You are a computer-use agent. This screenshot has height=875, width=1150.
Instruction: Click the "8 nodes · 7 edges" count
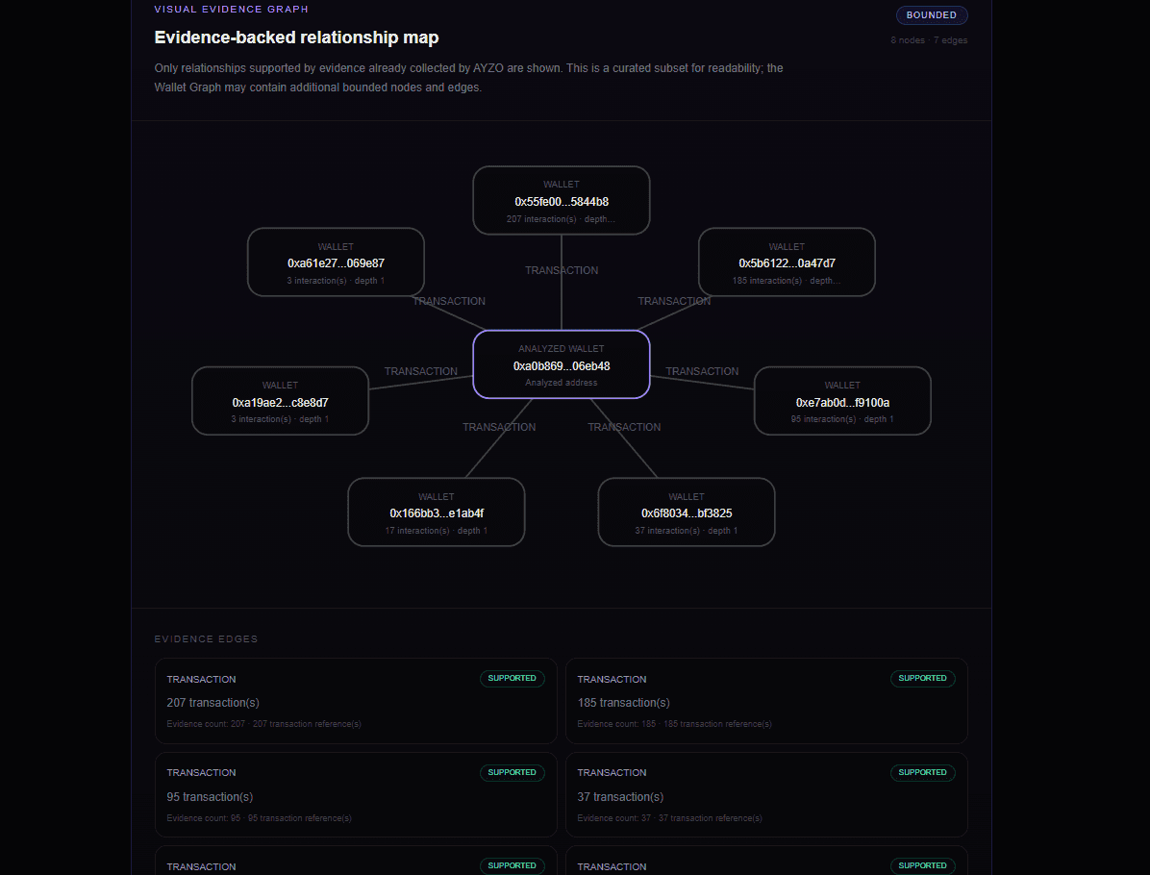click(929, 40)
